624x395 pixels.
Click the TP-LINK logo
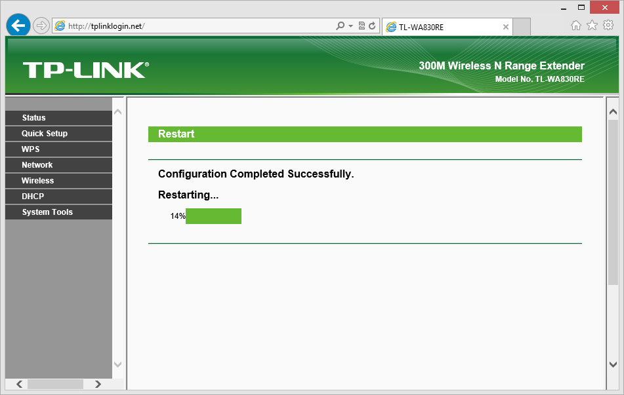click(85, 70)
